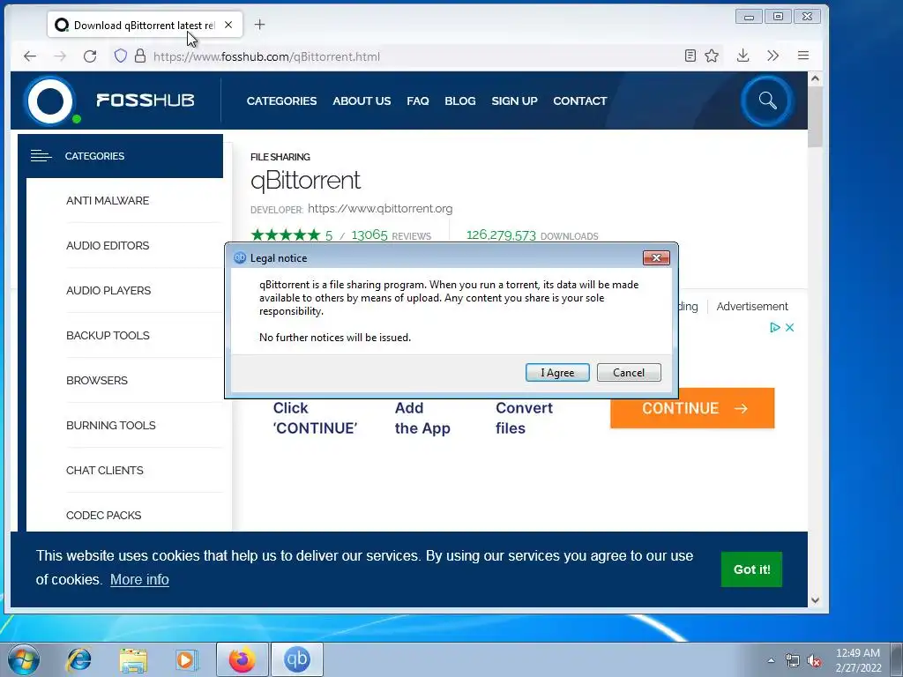
Task: Click Cancel in Legal notice dialog
Action: tap(629, 373)
